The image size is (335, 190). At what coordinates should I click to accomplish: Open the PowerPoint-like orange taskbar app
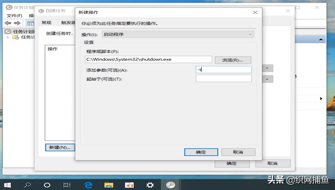129,185
